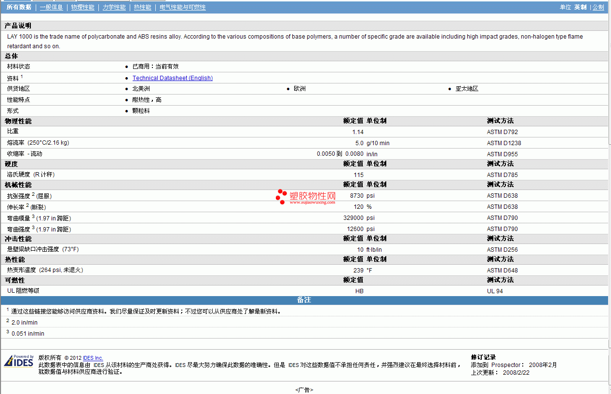611x394 pixels.
Task: Click the UL 阻燃等级 row label
Action: point(23,291)
